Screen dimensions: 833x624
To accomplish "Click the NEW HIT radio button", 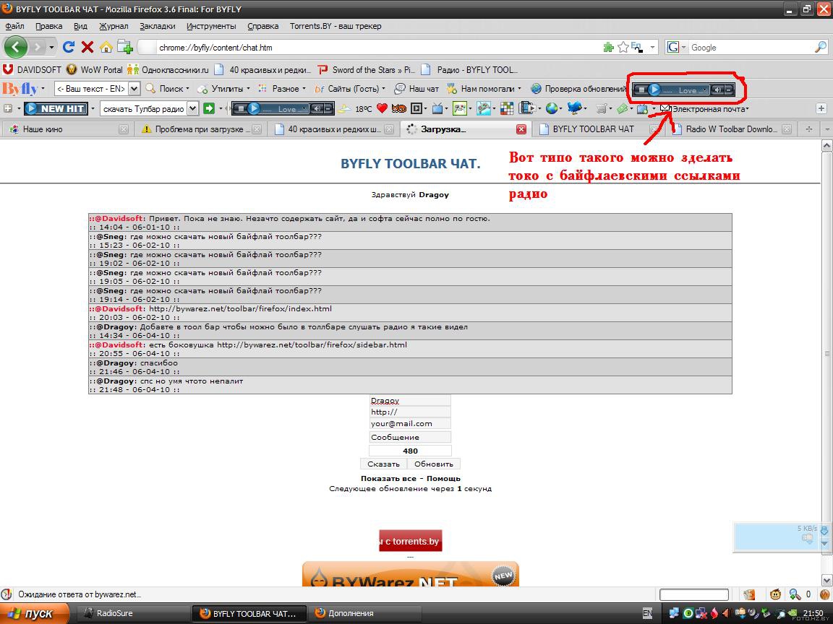I will coord(56,109).
